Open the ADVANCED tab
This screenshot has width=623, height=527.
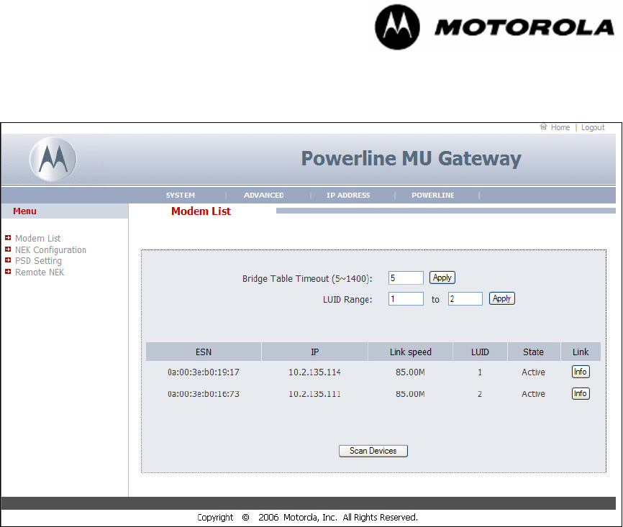(264, 196)
